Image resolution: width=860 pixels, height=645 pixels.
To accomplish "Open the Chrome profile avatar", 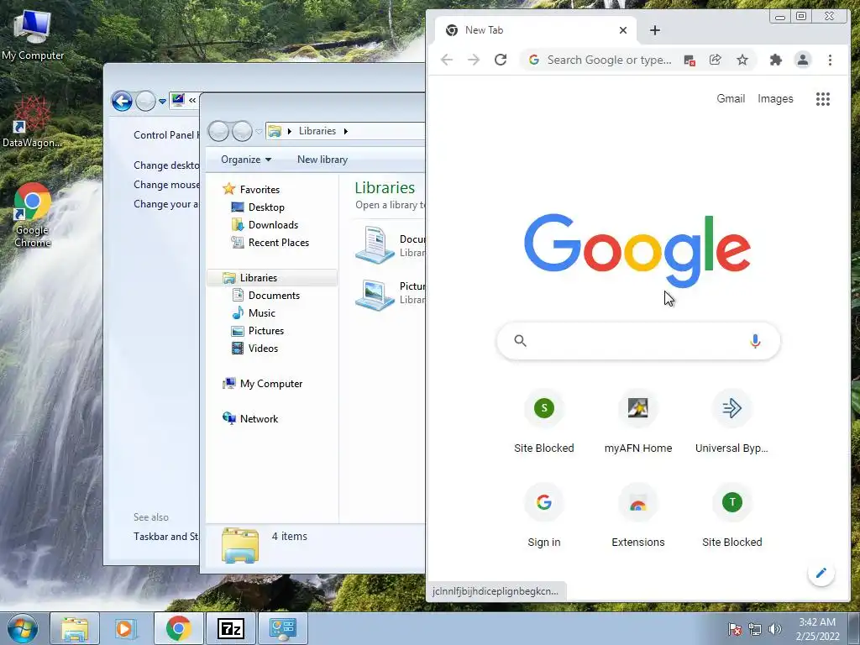I will [x=802, y=60].
